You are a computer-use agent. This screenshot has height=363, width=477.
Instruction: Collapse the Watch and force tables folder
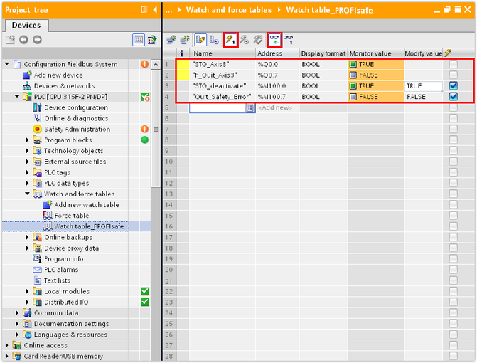pos(28,194)
